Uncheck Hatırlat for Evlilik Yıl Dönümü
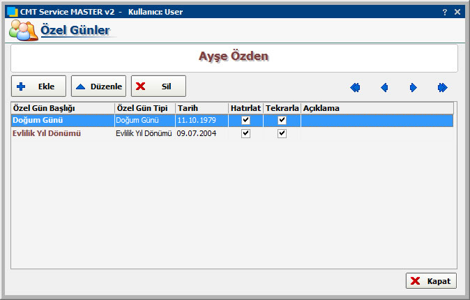Viewport: 470px width, 300px height. [245, 133]
